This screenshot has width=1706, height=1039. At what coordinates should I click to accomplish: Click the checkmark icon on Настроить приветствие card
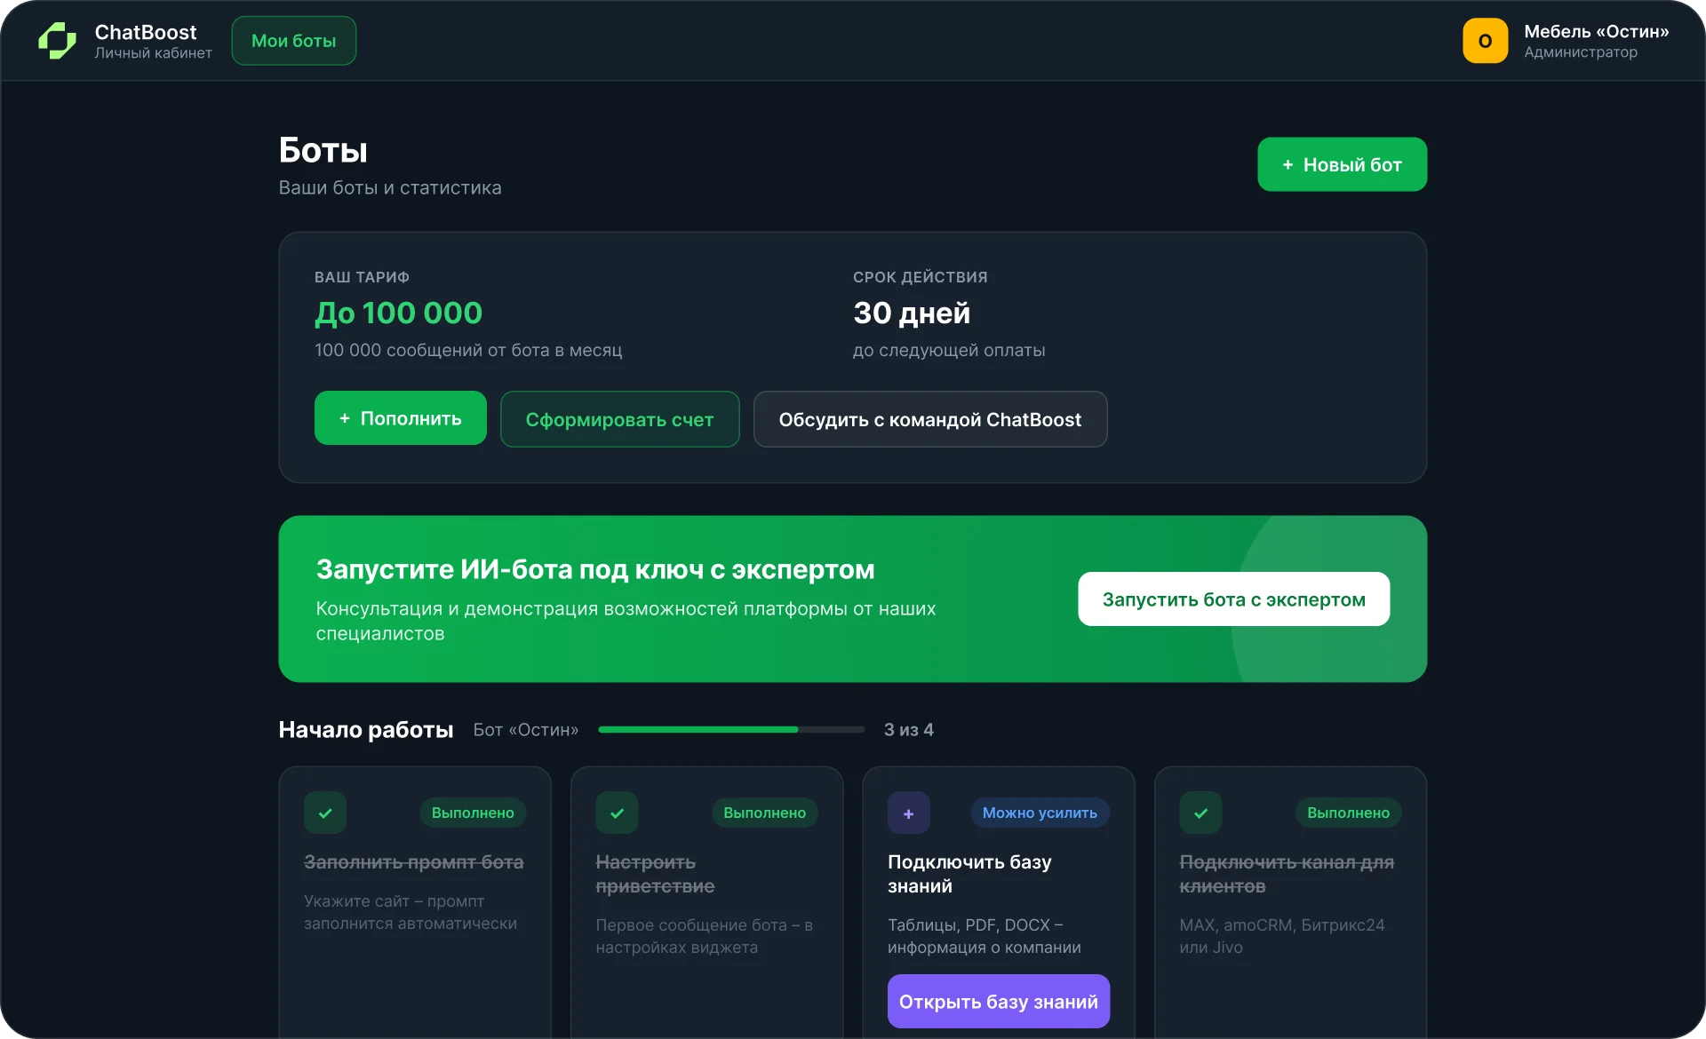(617, 813)
